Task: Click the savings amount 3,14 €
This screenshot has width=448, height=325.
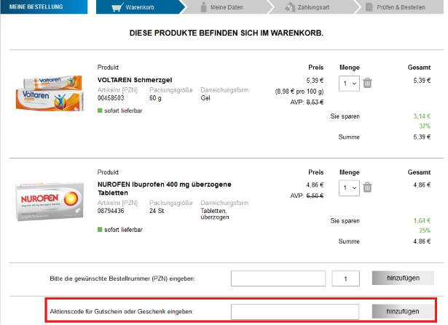Action: coord(422,116)
